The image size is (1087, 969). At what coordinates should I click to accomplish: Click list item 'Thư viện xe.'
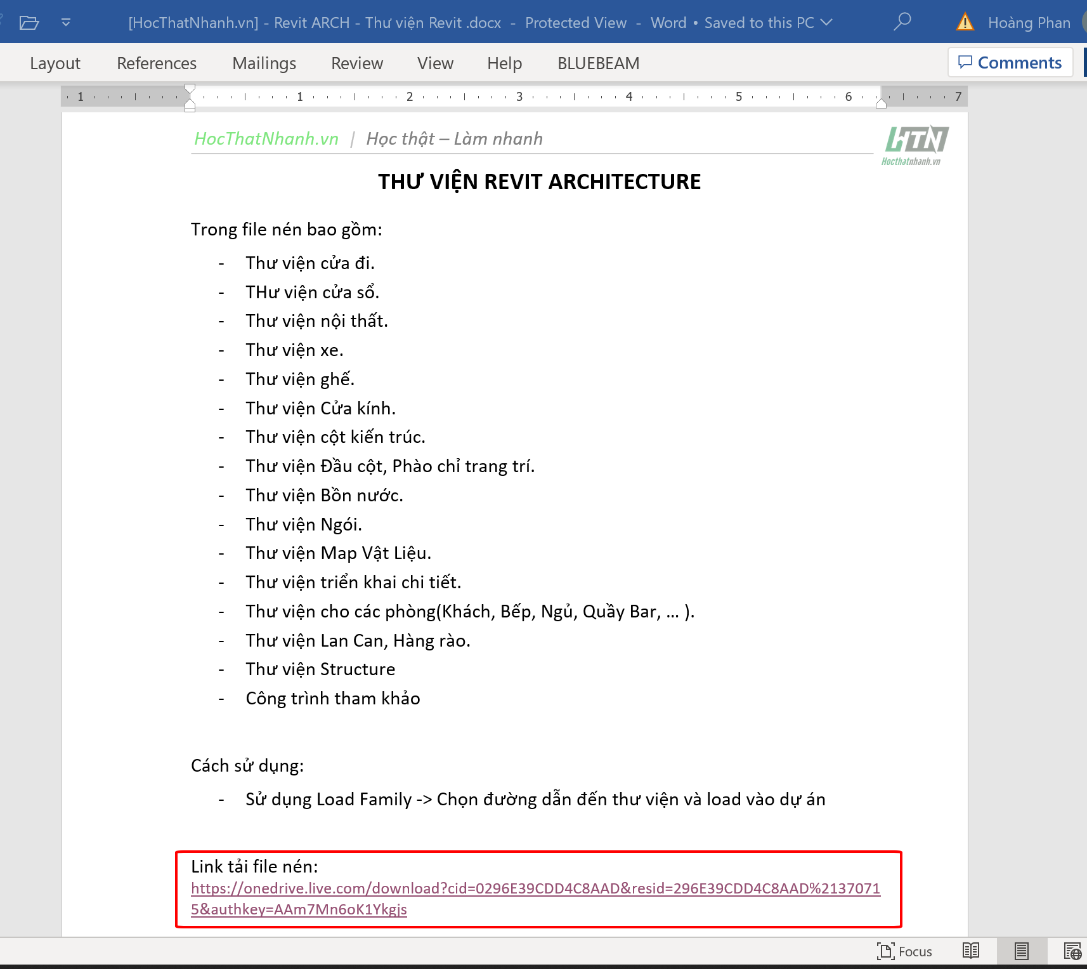click(294, 350)
